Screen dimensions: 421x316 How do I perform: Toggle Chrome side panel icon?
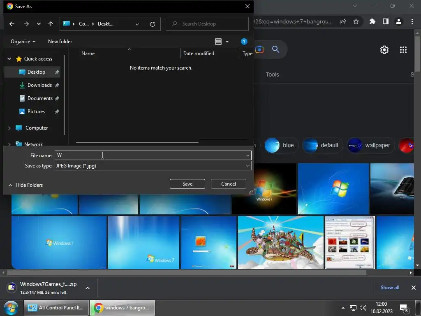coord(386,21)
